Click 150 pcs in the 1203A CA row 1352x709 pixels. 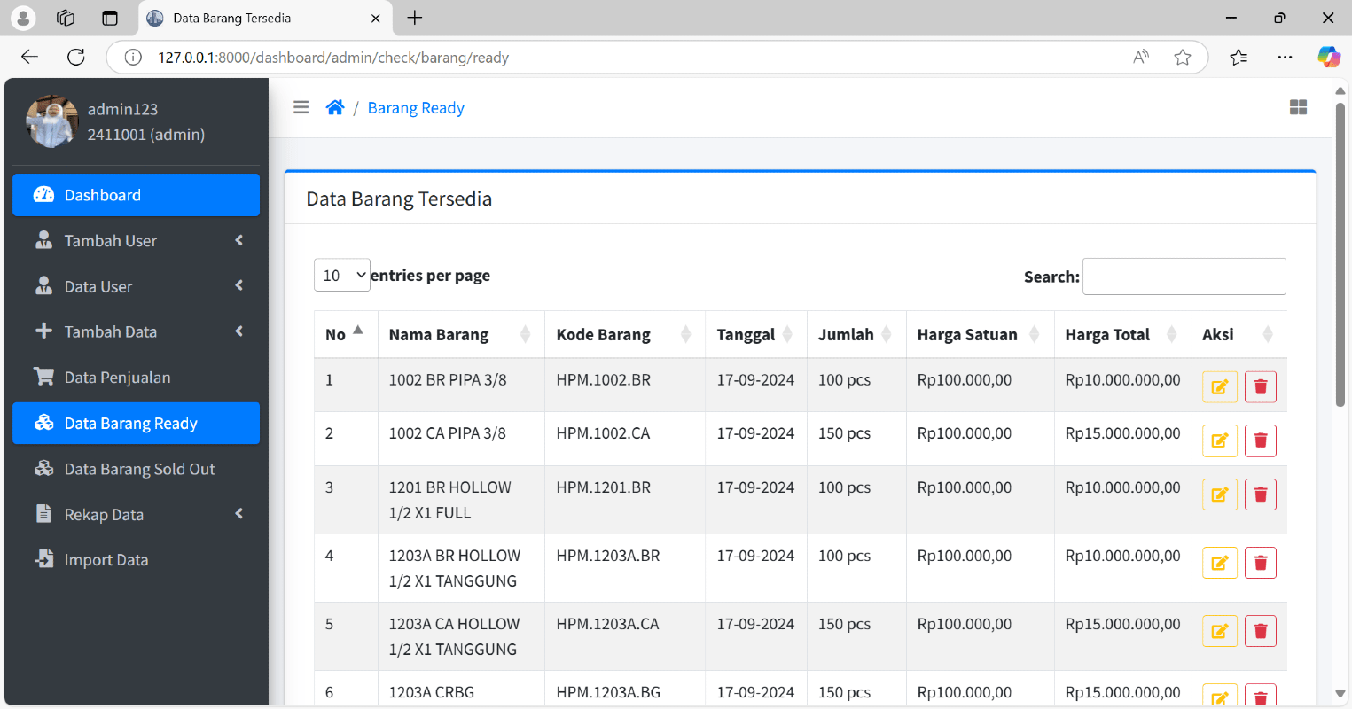pyautogui.click(x=844, y=624)
